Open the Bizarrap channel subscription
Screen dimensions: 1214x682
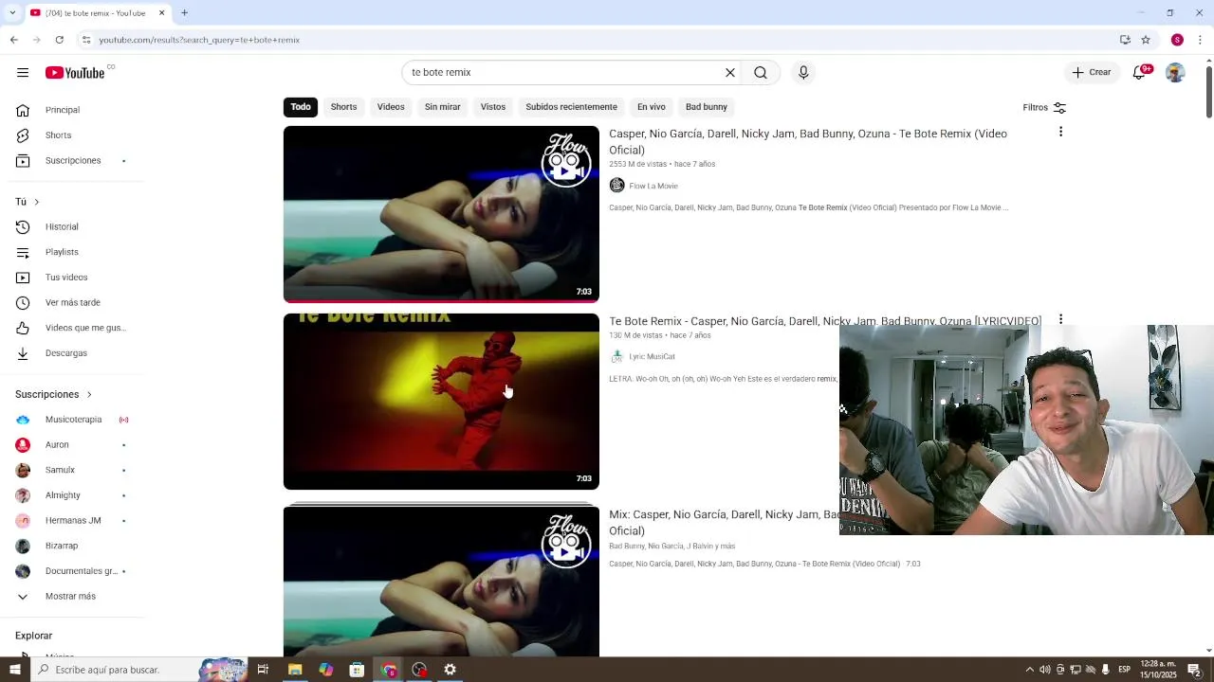72,546
